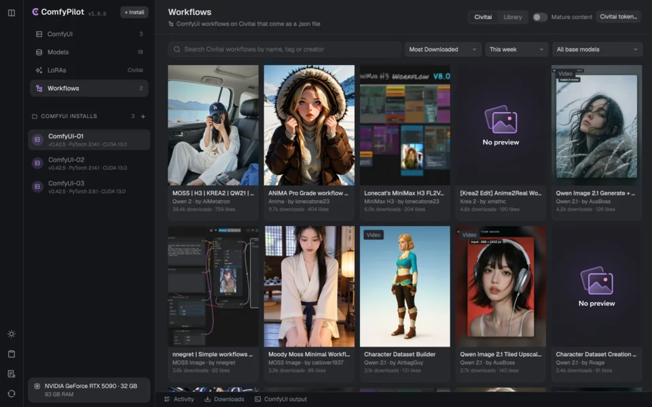Select the ComfyUI-03 install
This screenshot has height=407, width=652.
[x=89, y=187]
